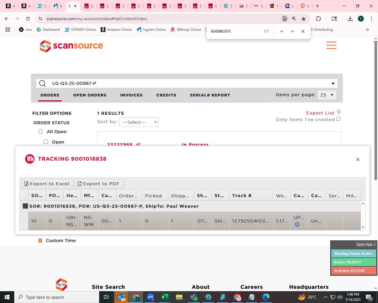Click Open App in tracker widget
The image size is (378, 303).
tap(366, 244)
